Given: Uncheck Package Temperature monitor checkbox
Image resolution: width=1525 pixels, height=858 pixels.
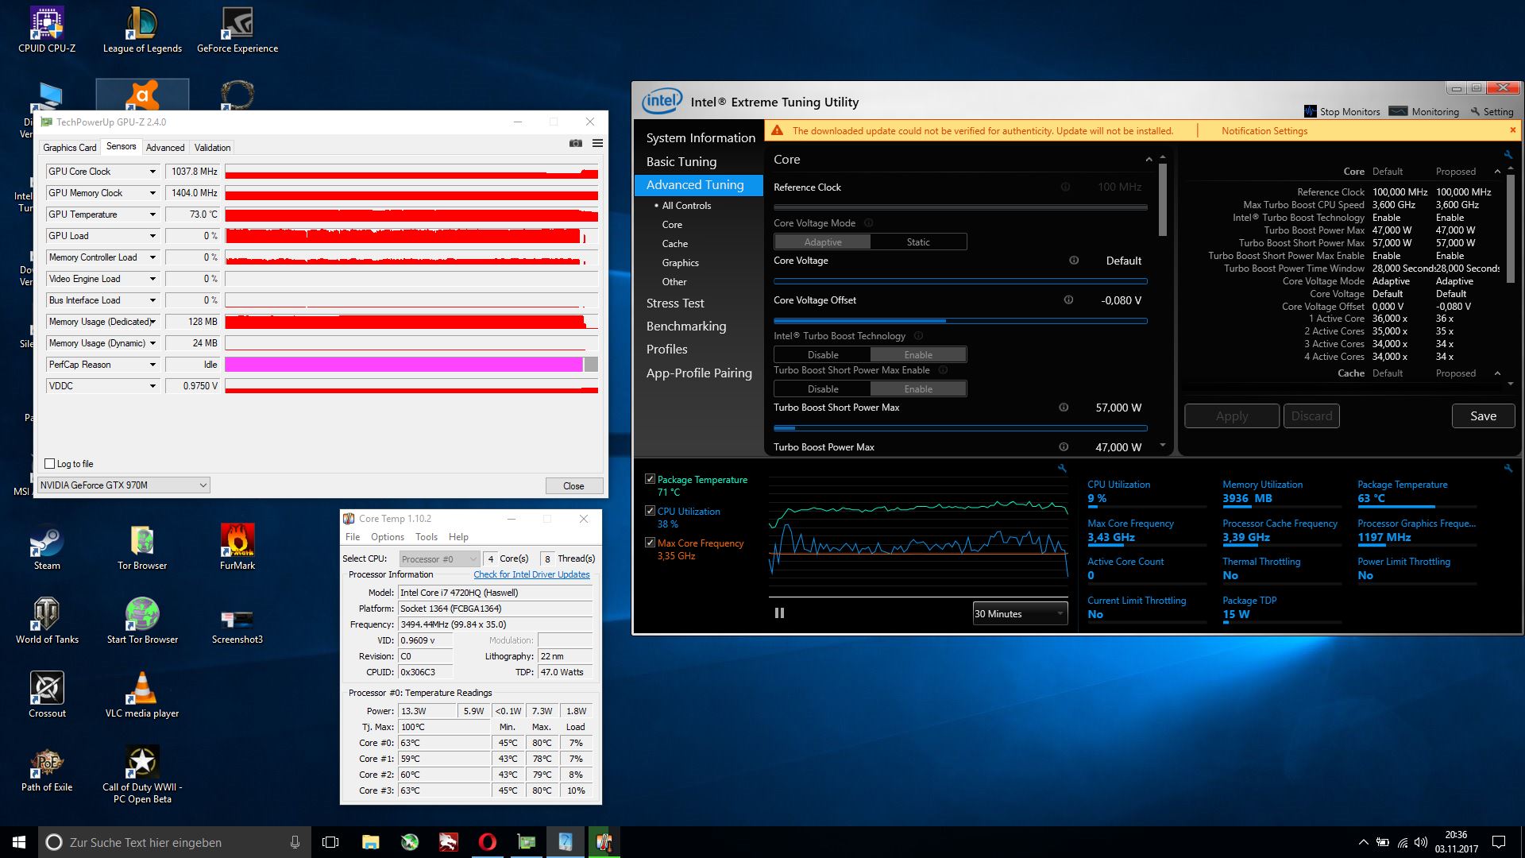Looking at the screenshot, I should click(x=651, y=479).
